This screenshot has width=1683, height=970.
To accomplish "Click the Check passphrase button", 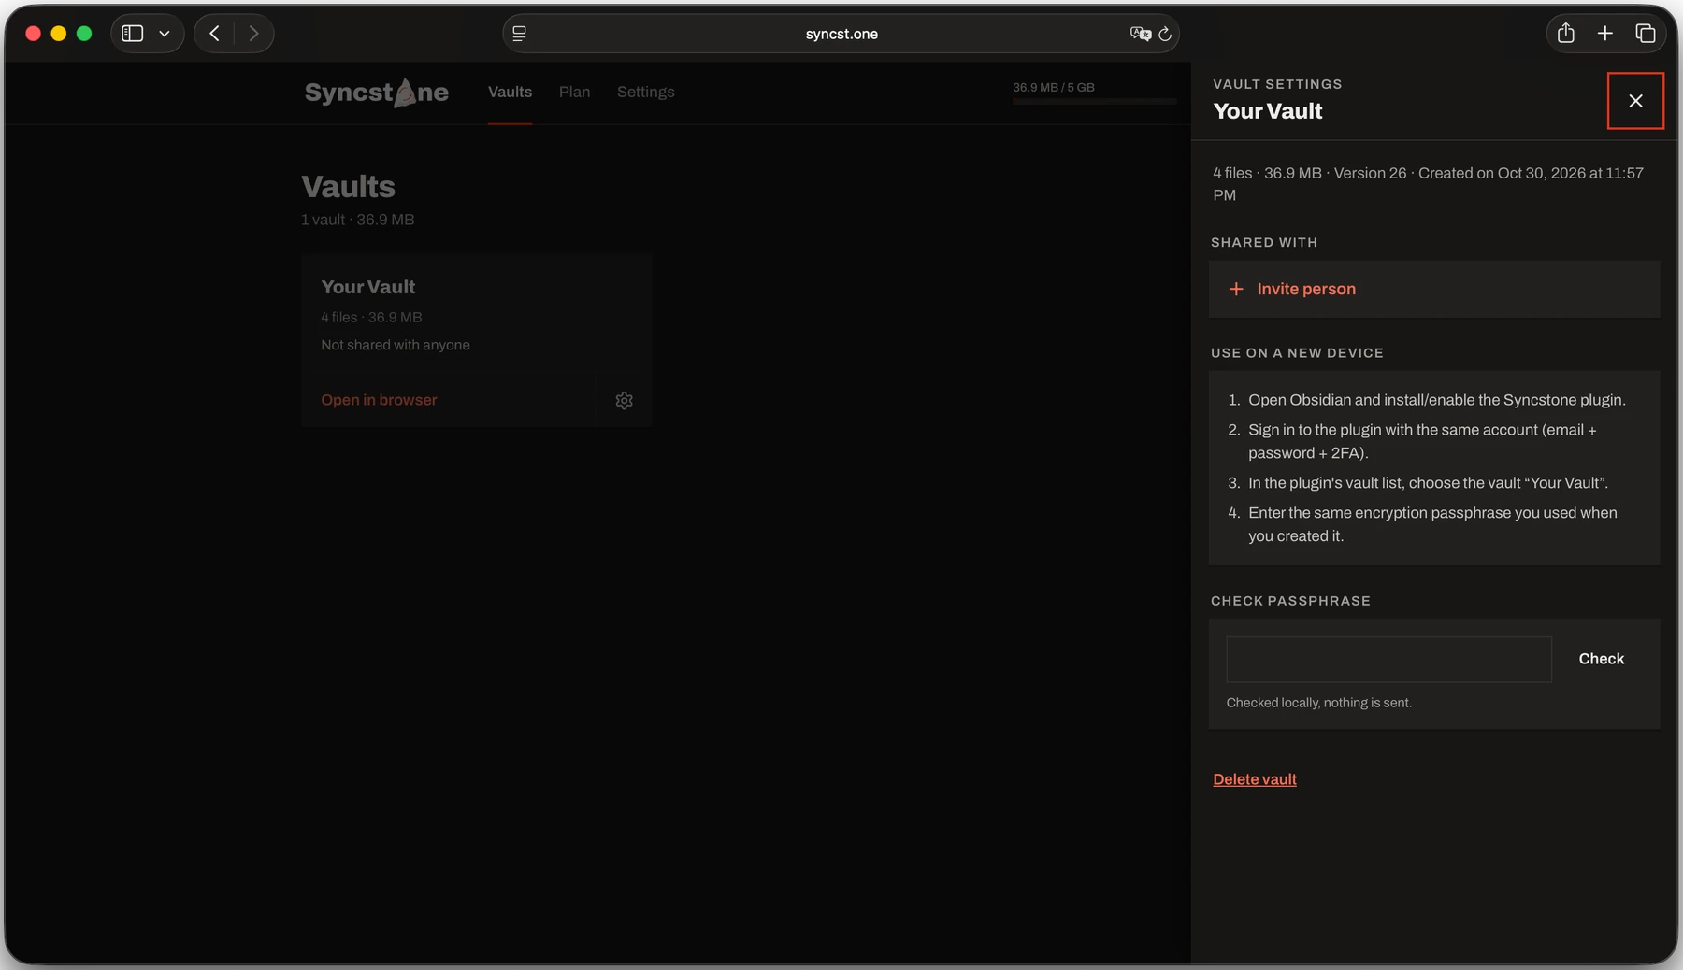I will (x=1601, y=659).
